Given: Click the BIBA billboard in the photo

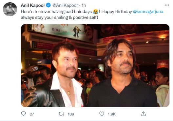Looking at the screenshot, I should point(61,32).
